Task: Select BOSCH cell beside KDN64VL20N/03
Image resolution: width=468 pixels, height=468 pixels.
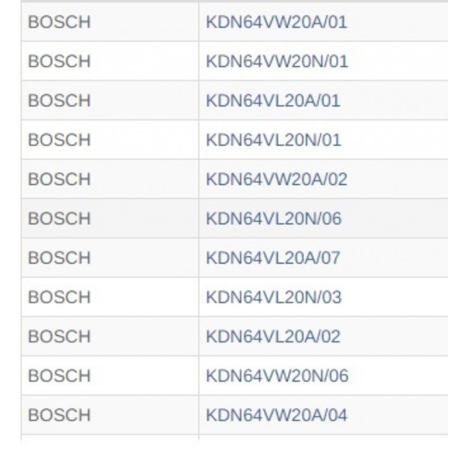Action: click(110, 297)
